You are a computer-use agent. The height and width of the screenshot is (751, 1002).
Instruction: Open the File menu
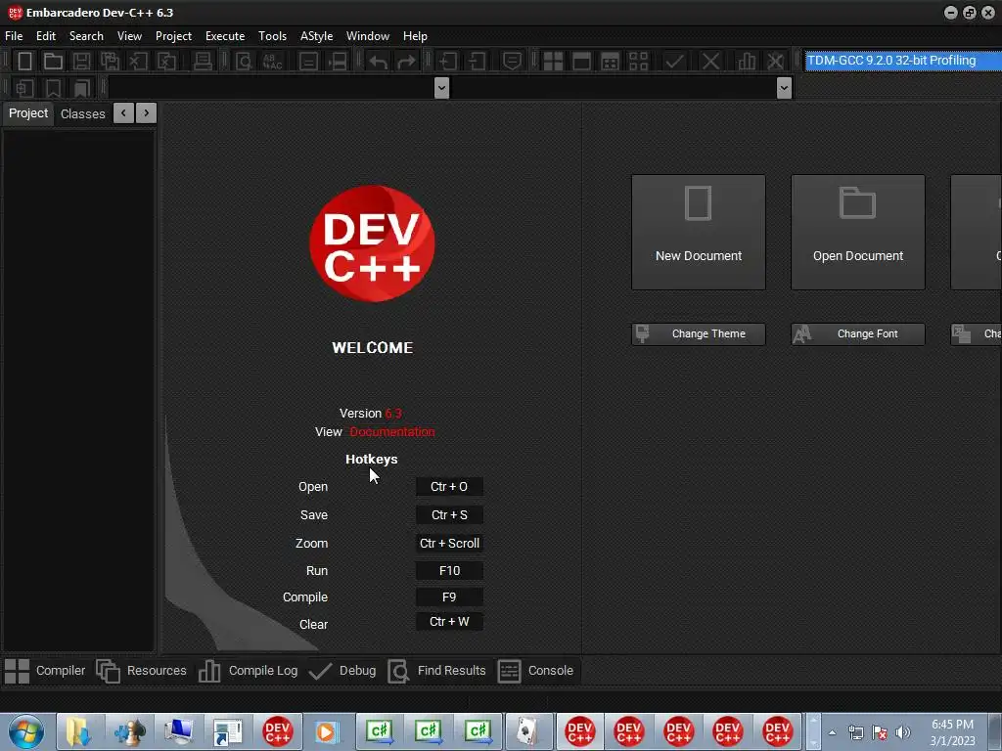click(14, 36)
